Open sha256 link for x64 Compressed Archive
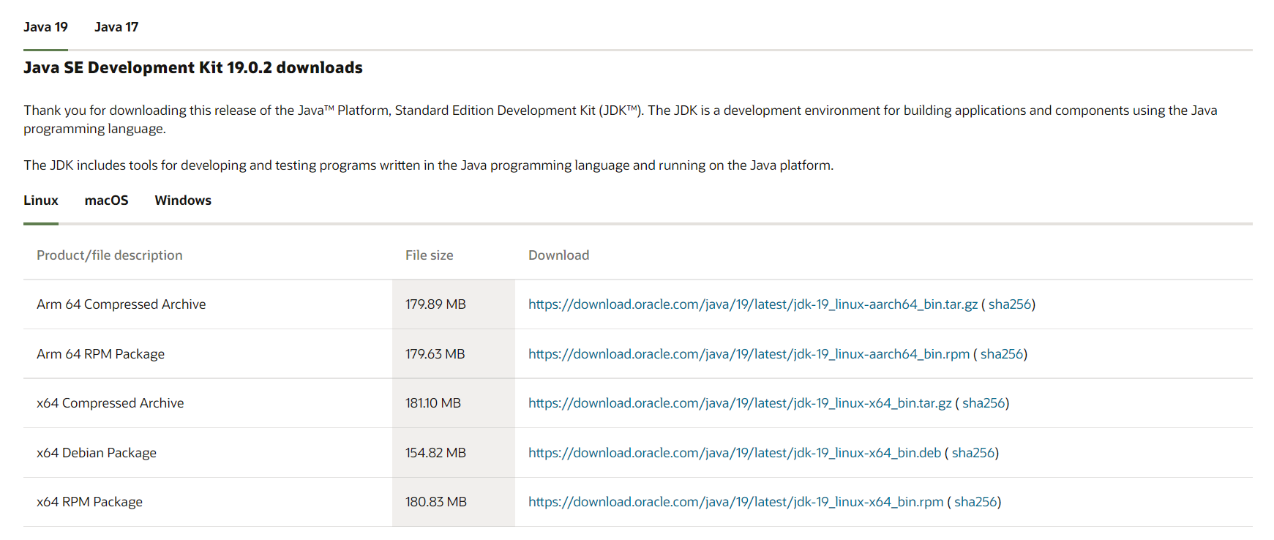1274x540 pixels. click(983, 403)
